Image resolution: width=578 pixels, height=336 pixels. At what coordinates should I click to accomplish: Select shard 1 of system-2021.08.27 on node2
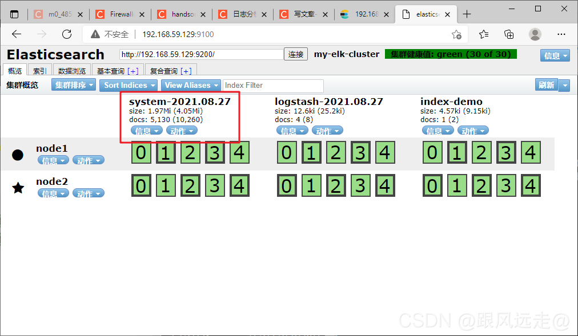click(166, 185)
